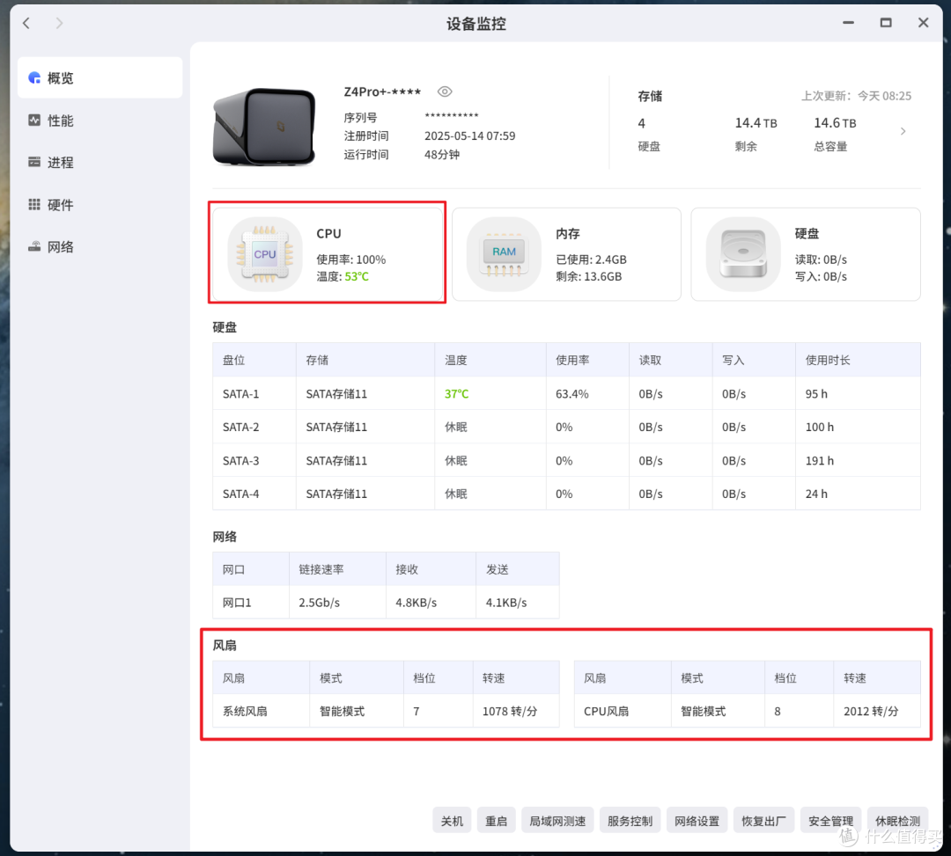Open the 硬盘 disk read/write card
Viewport: 951px width, 856px height.
(x=806, y=254)
